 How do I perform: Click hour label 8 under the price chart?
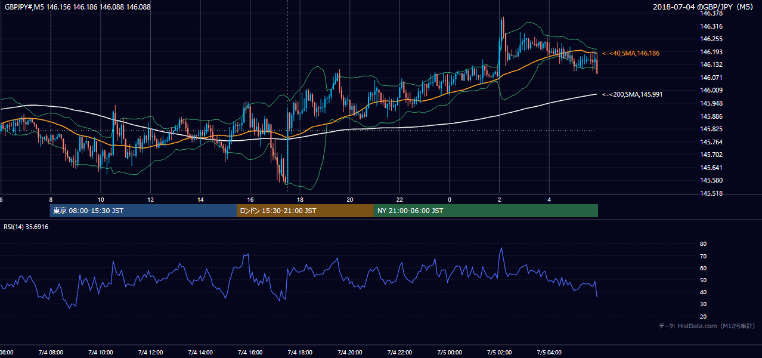(51, 200)
